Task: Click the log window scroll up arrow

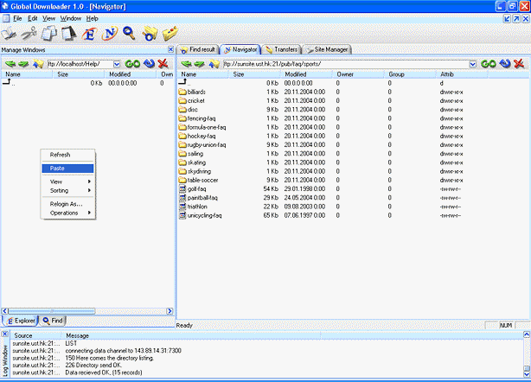Action: pos(527,334)
